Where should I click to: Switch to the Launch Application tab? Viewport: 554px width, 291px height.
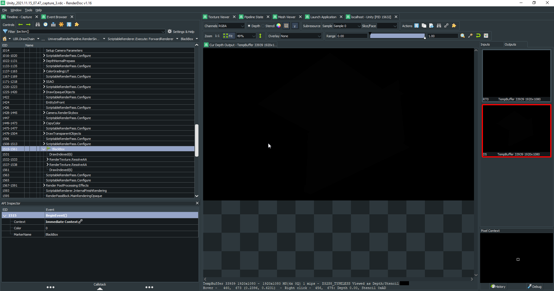(x=323, y=17)
